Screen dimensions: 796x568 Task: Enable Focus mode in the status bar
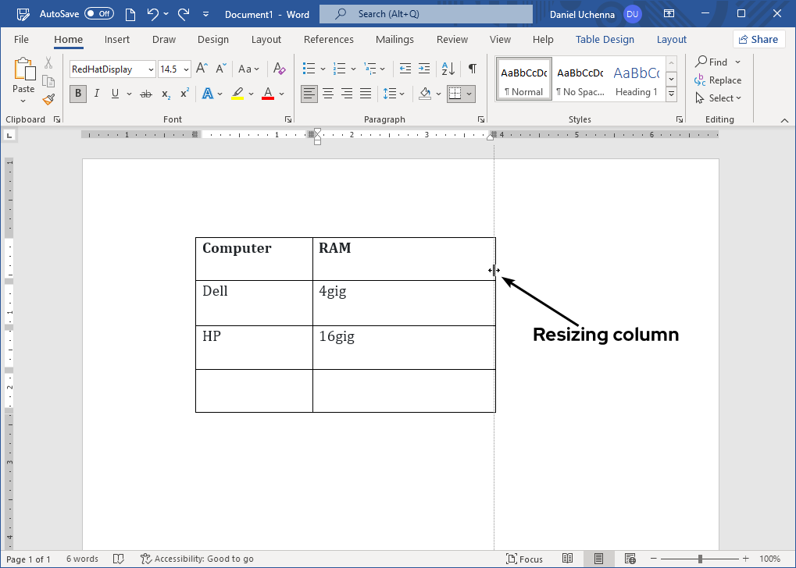(x=525, y=559)
